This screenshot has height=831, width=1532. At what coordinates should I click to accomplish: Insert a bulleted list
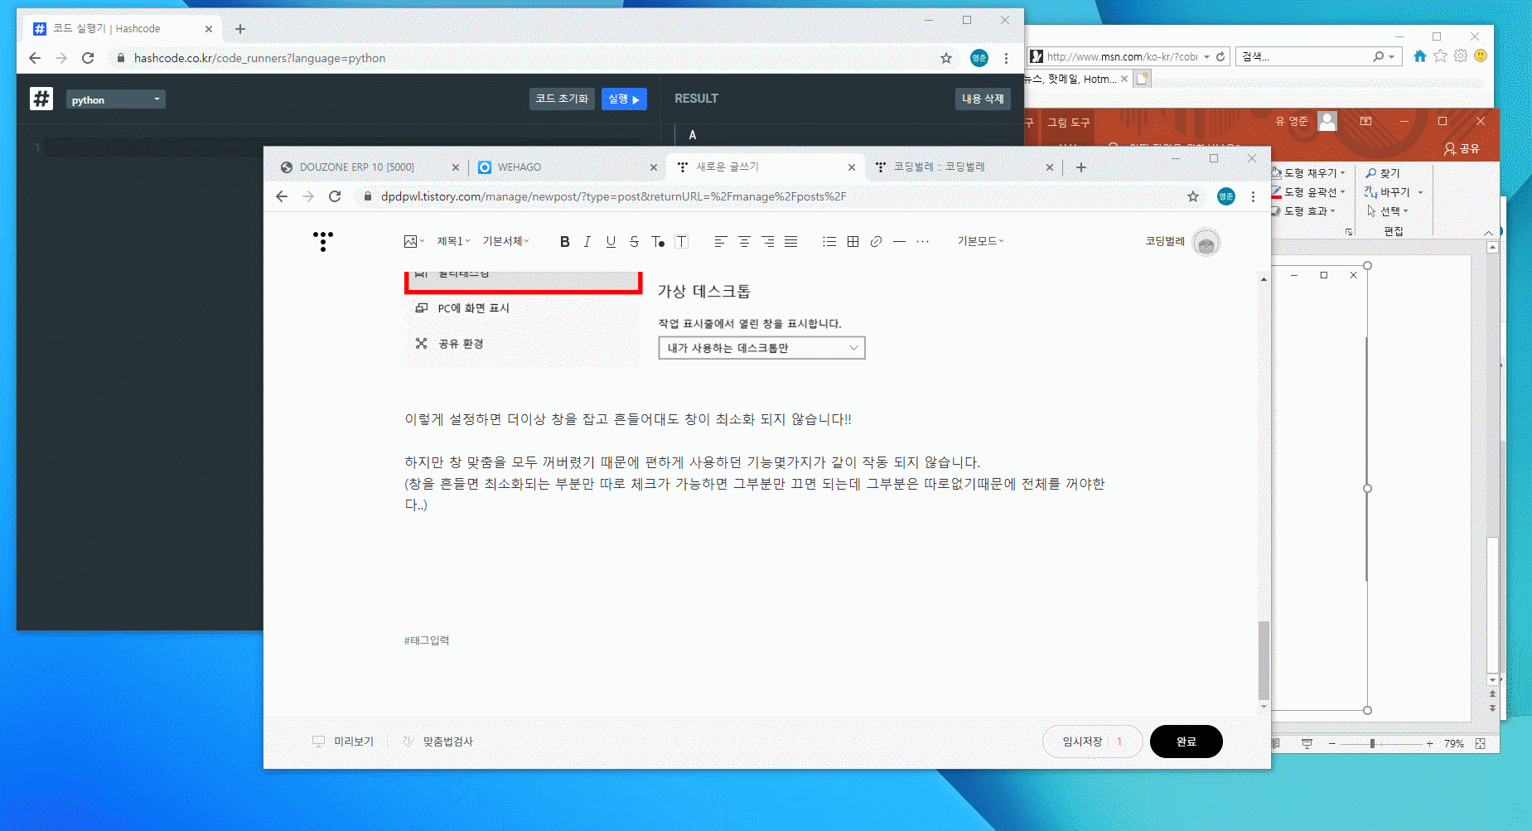pos(829,242)
